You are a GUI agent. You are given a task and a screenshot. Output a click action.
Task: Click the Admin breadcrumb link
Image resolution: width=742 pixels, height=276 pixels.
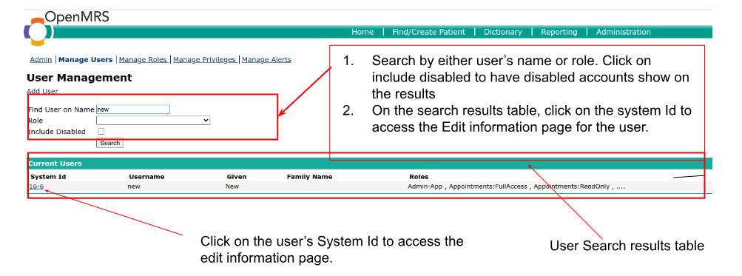(41, 60)
